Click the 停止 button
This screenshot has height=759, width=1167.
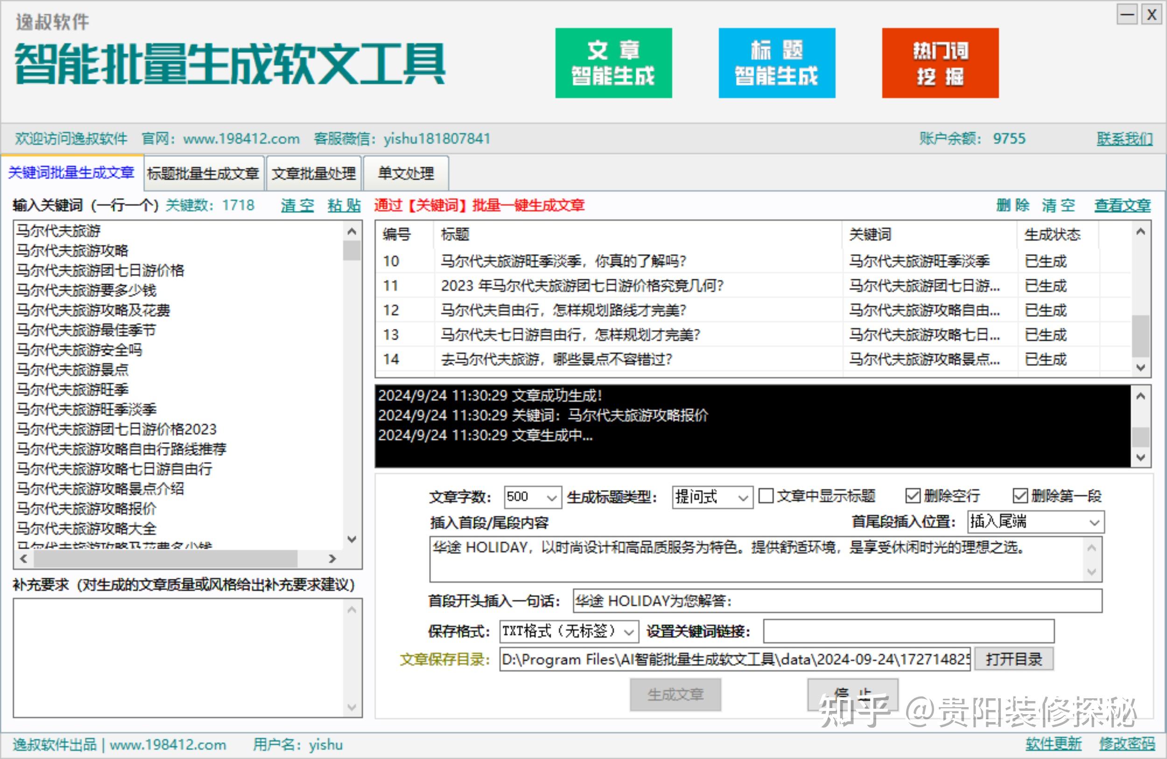[853, 694]
